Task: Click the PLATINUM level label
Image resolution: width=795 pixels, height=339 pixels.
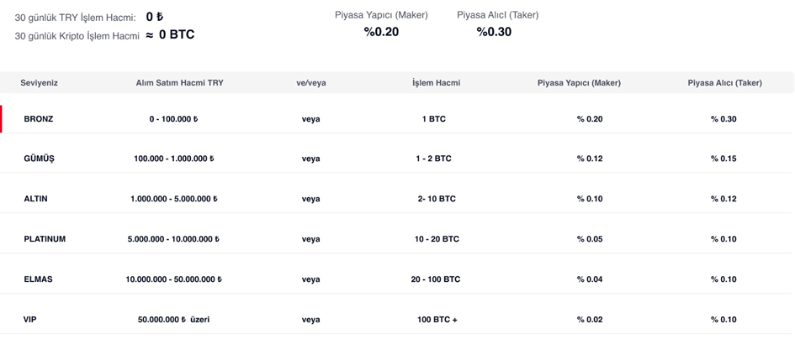Action: pos(45,239)
